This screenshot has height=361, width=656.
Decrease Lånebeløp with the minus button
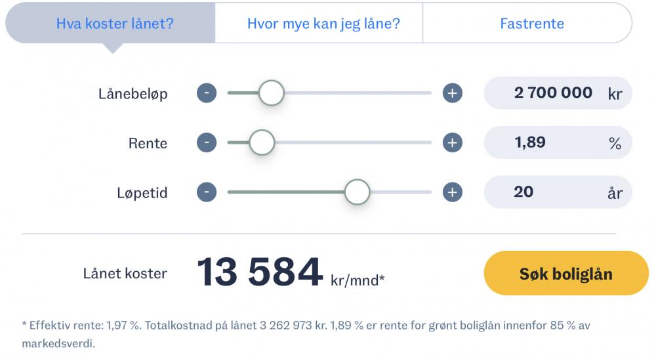(207, 93)
